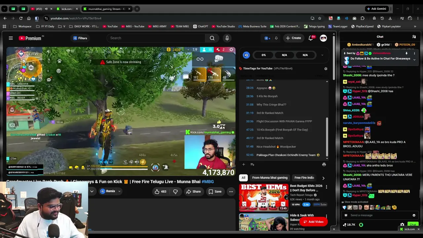This screenshot has height=238, width=423.
Task: Open YouTube Studio bookmark
Action: 223,26
